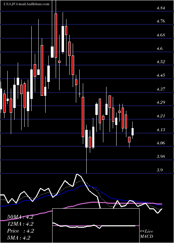Viewport: 174px width, 243px height.
Task: Click the 3.98 price axis label
Action: click(x=161, y=157)
